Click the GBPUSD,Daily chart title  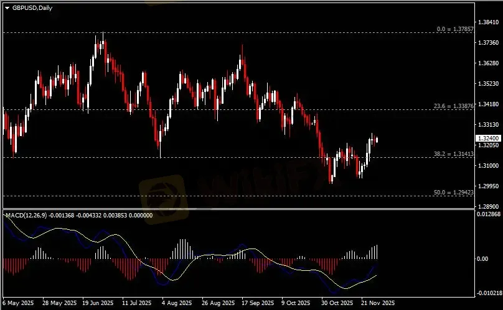click(x=32, y=7)
